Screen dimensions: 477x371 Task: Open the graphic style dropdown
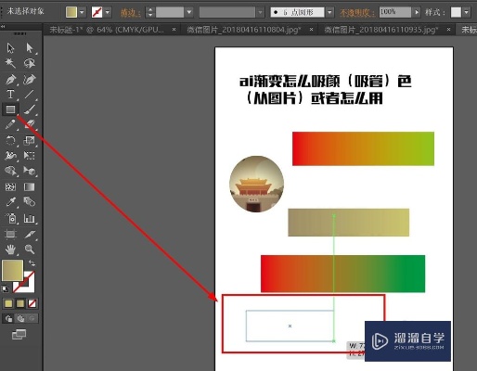(x=466, y=12)
